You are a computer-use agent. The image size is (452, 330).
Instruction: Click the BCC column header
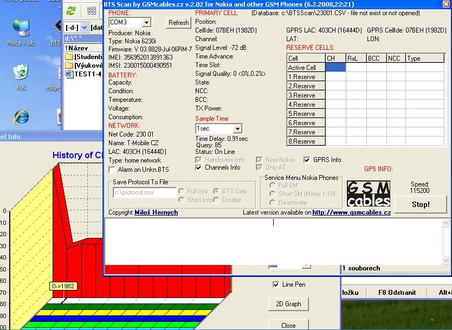click(x=377, y=58)
